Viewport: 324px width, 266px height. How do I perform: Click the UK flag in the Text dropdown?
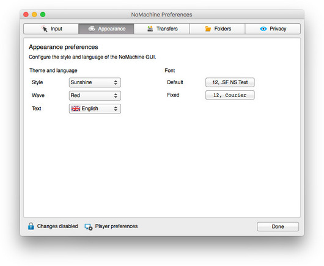pyautogui.click(x=76, y=109)
